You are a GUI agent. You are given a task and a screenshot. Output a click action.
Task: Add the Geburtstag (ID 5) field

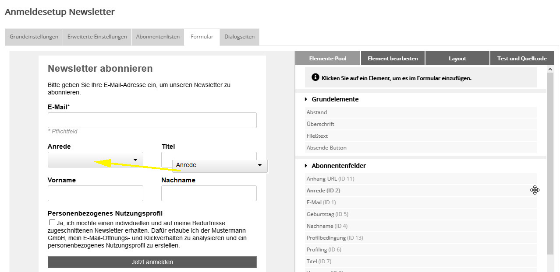tap(327, 214)
